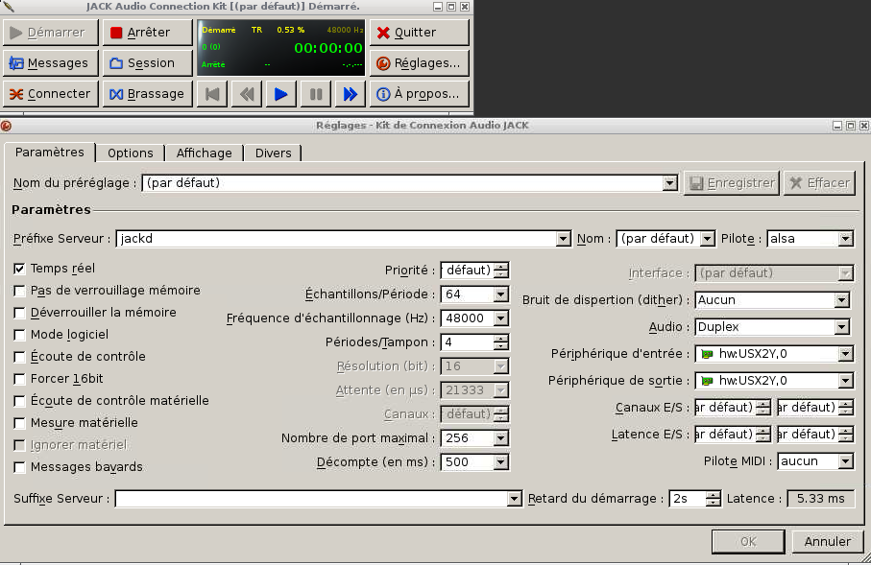Click the input device card icon hw:USX2Y,0
Screen dimensions: 871x565
pos(707,354)
